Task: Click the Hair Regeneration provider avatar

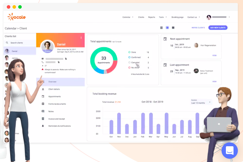Action: 196,45
